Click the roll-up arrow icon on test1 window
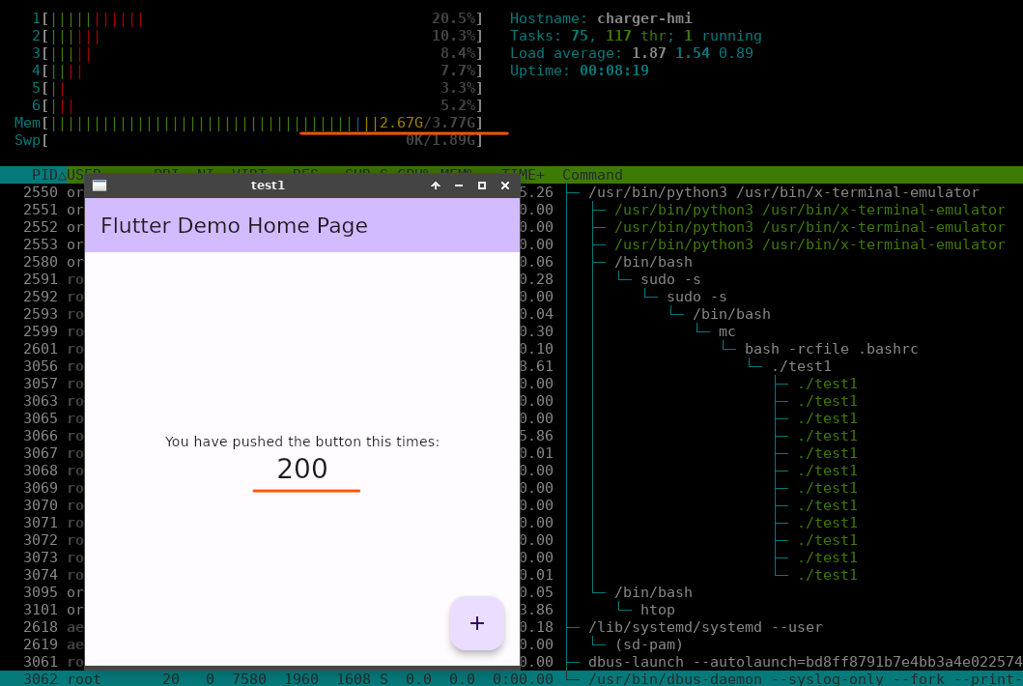 click(434, 186)
